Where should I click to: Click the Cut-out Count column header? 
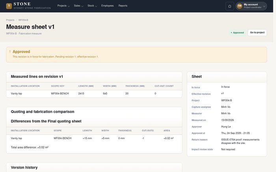pos(164,86)
